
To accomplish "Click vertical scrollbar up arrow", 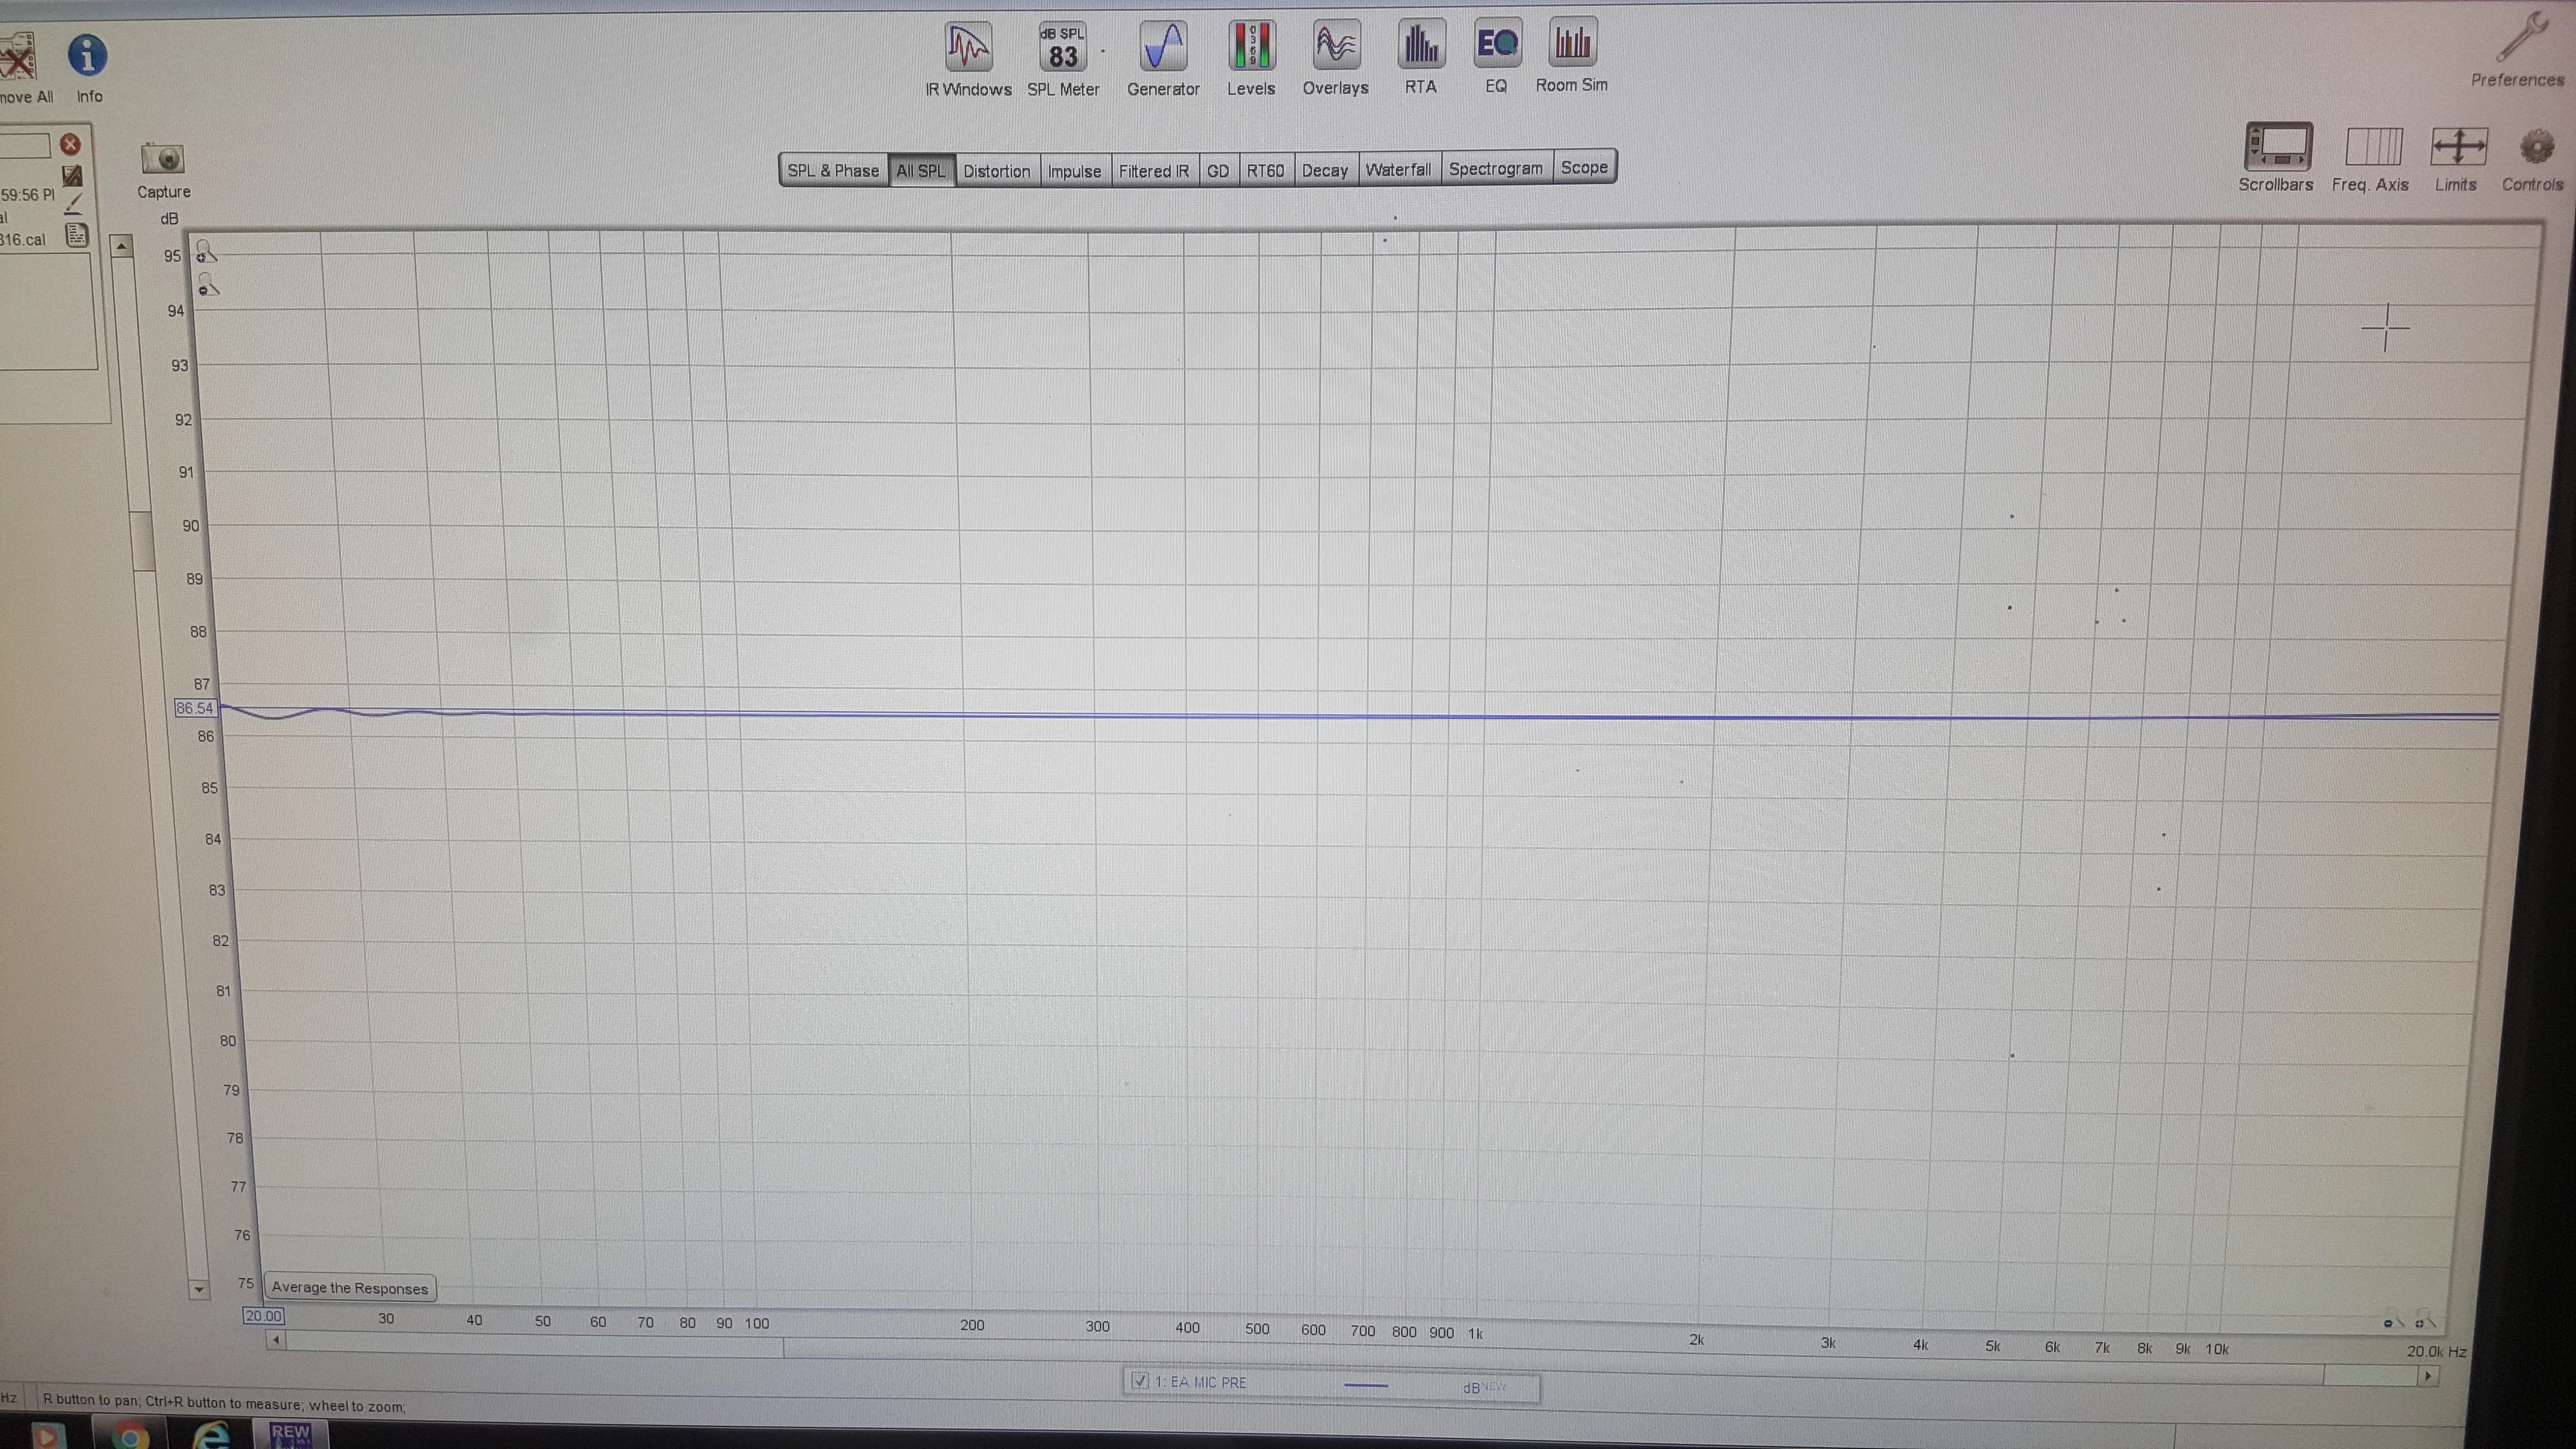I will (x=121, y=245).
